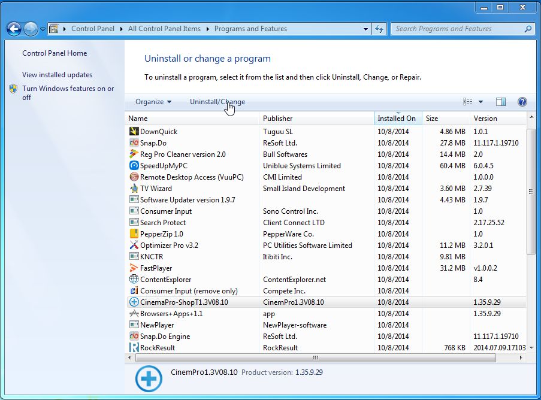
Task: Click the Optimizer Pro v3.2 icon
Action: point(134,246)
